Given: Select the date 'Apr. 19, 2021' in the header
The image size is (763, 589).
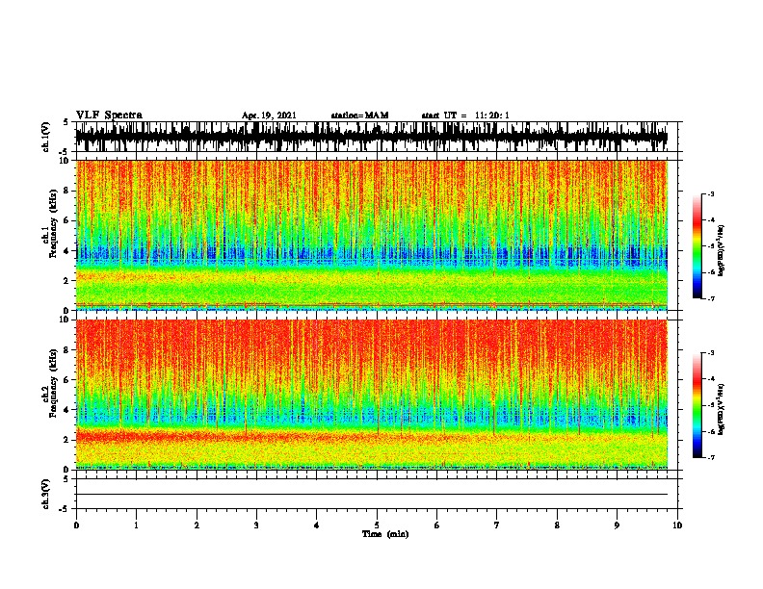Looking at the screenshot, I should [269, 115].
